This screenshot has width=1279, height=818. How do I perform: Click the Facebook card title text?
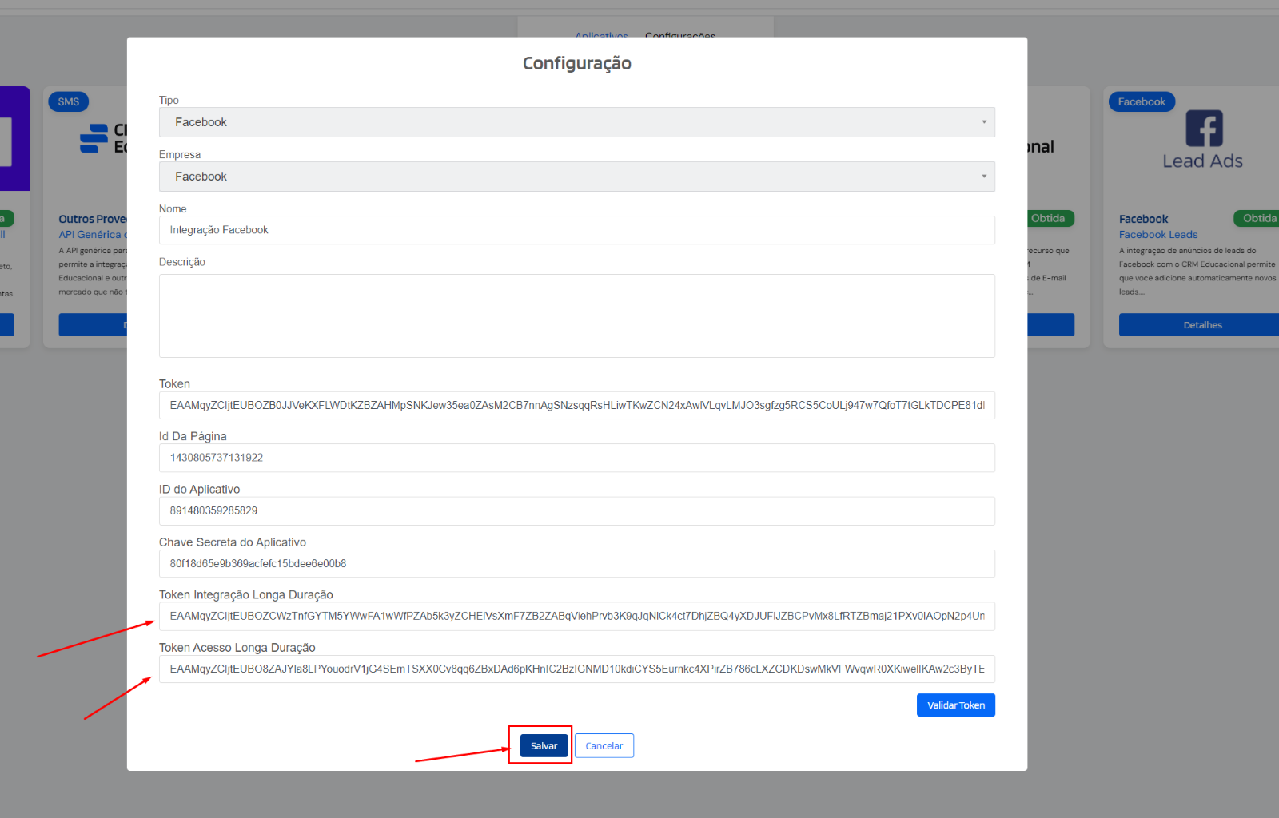coord(1143,219)
